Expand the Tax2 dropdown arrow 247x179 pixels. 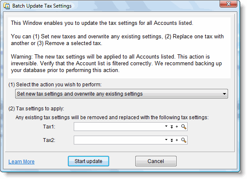pyautogui.click(x=166, y=140)
